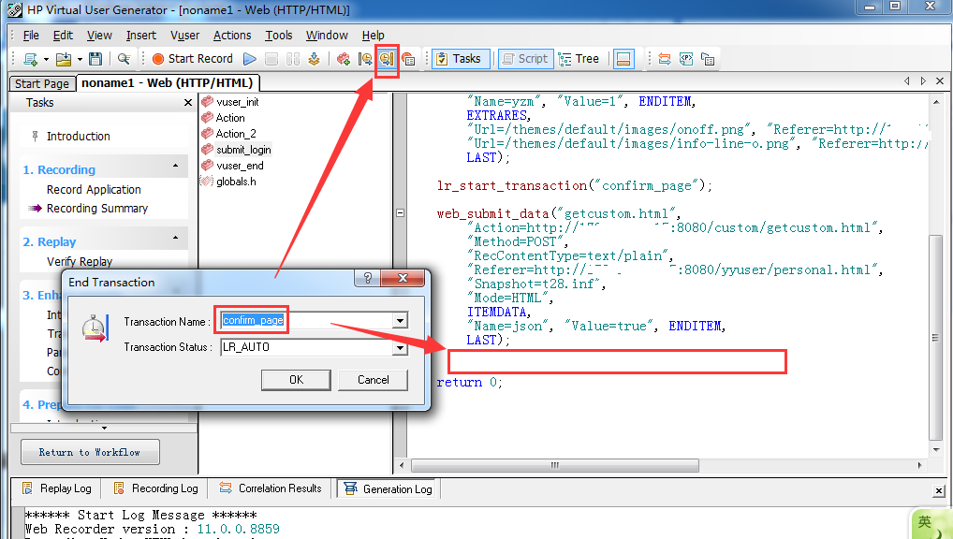Click the Save floppy disk icon

pyautogui.click(x=95, y=59)
